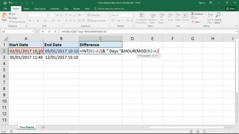This screenshot has height=134, width=239.
Task: Click the Cut scissors icon
Action: tap(10, 14)
